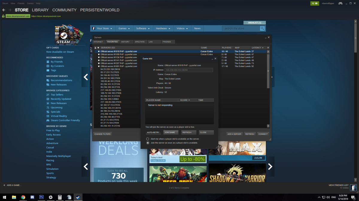Screen dimensions: 359x201
Task: Select join server when slot available option
Action: (x=147, y=143)
